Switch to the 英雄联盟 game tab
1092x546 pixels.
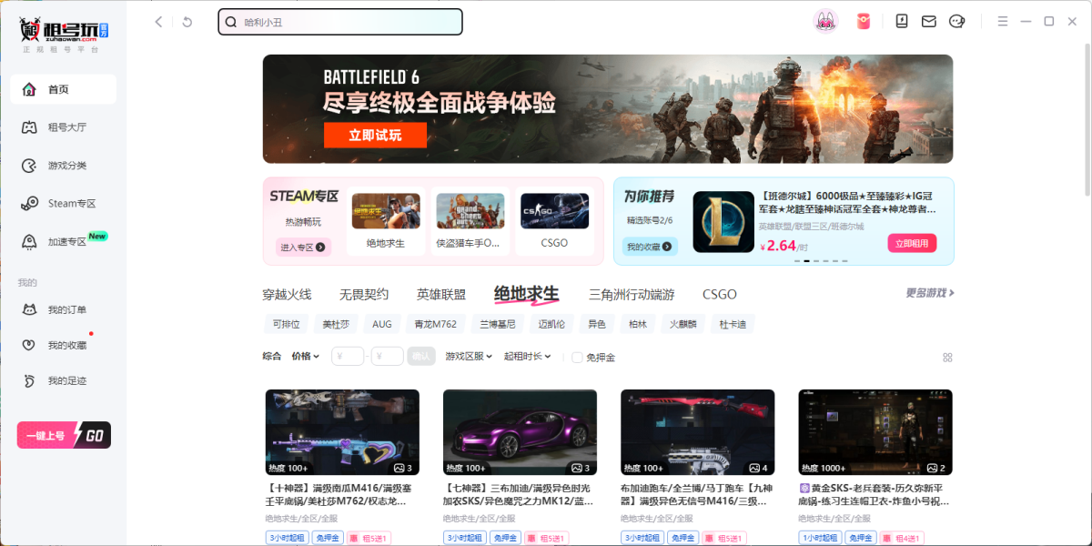441,295
